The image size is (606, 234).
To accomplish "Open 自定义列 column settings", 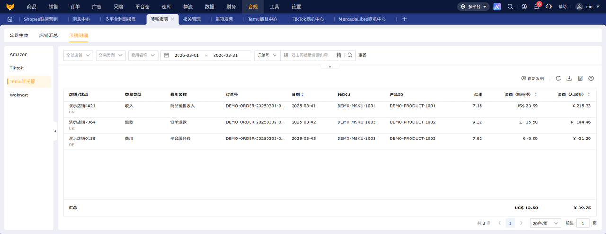I will [x=532, y=78].
